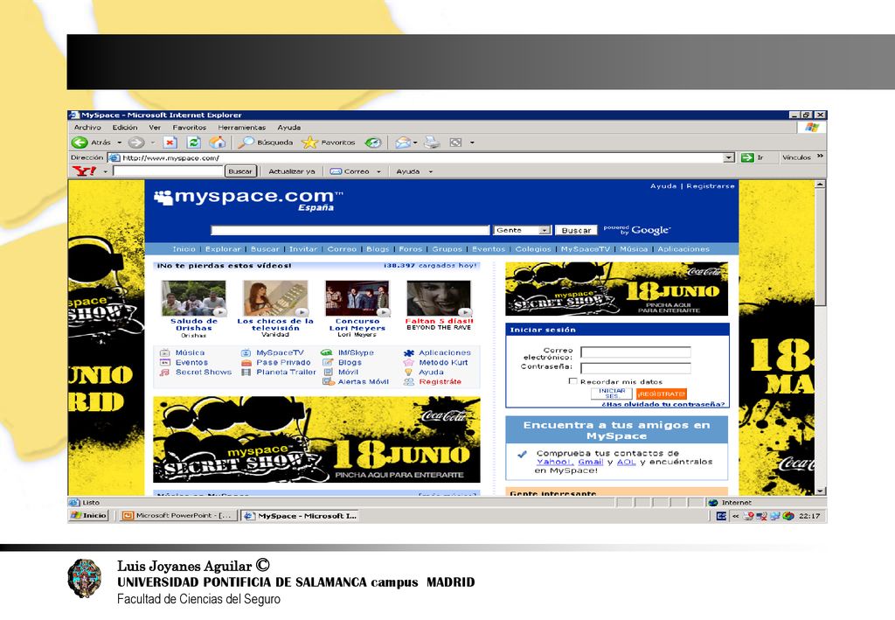Open the Archivo menu
This screenshot has width=895, height=620.
coord(87,128)
